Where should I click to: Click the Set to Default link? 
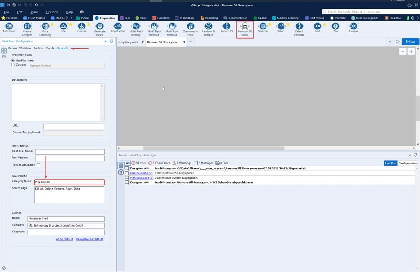tap(64, 239)
